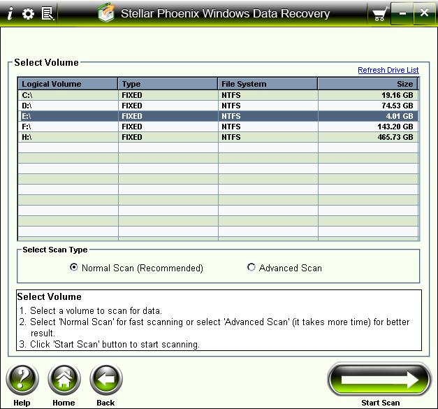
Task: Click the shopping cart purchase icon
Action: tap(380, 14)
